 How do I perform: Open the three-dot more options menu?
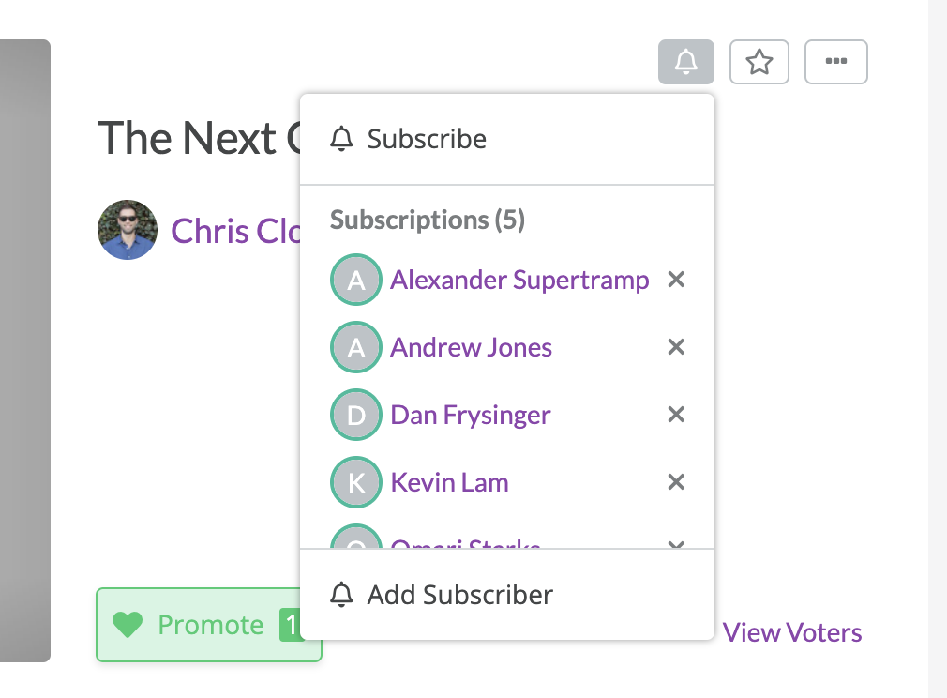pyautogui.click(x=835, y=62)
